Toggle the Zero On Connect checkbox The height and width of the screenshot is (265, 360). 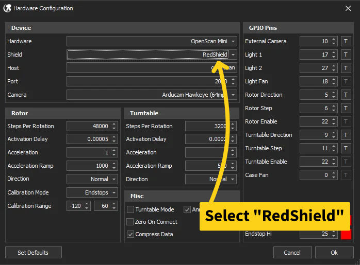click(x=130, y=222)
